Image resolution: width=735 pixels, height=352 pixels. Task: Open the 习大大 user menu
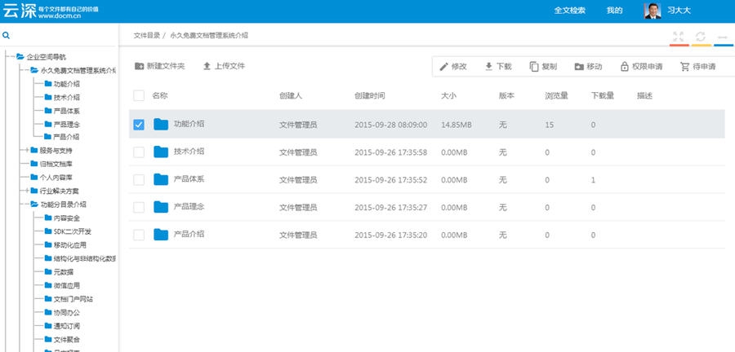[679, 11]
